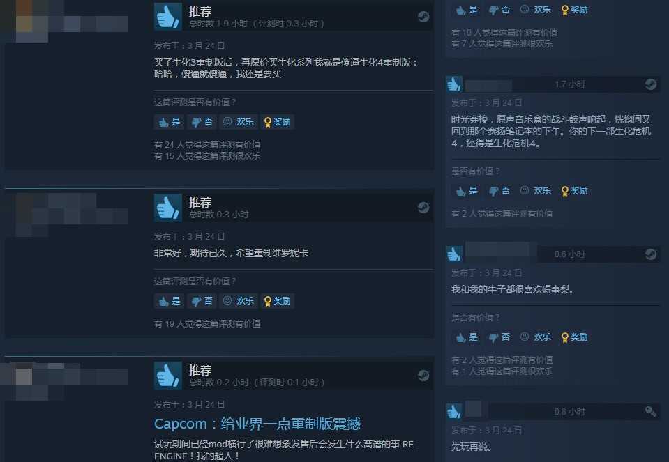Vote 否 on the 维罗妮卡 review
669x462 pixels.
coord(202,301)
